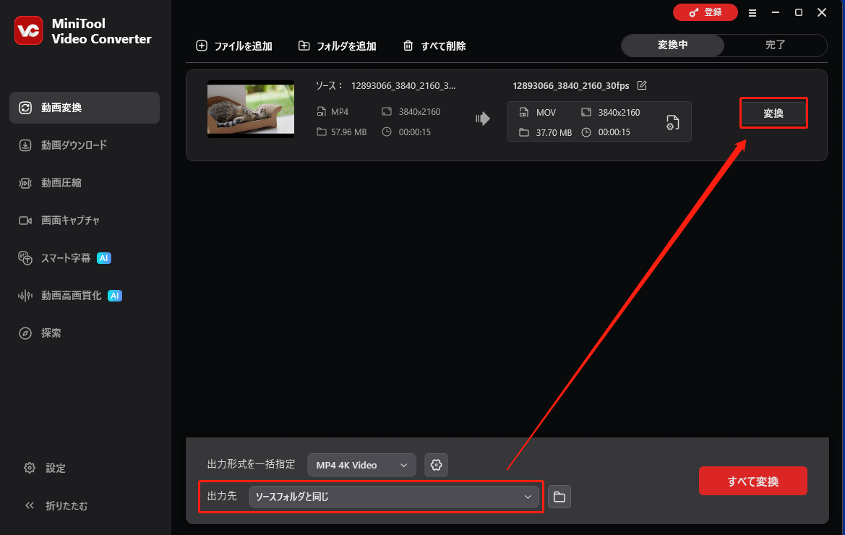Viewport: 845px width, 535px height.
Task: Switch to the 完了 tab
Action: tap(775, 46)
